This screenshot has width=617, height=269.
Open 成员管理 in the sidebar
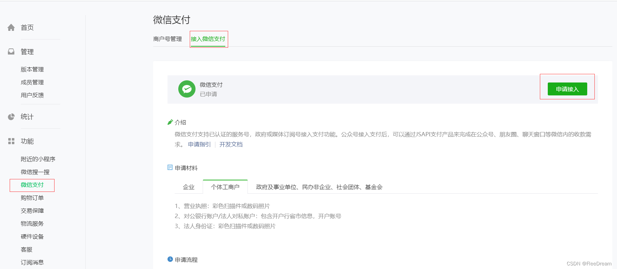pos(32,82)
